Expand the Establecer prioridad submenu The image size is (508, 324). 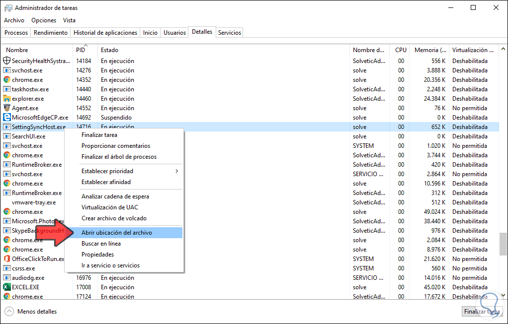tap(129, 171)
